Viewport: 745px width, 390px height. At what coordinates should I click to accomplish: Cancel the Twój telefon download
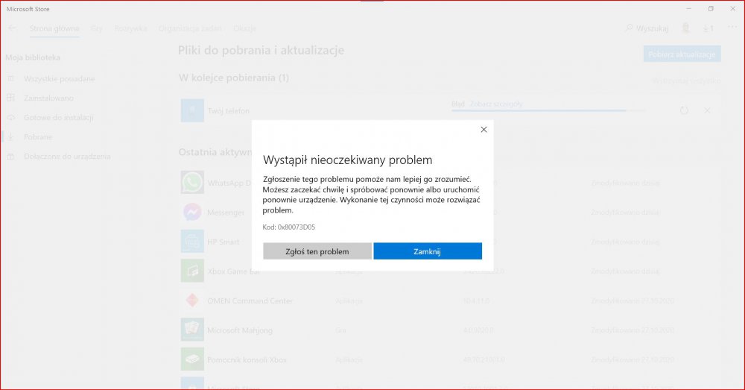[x=708, y=110]
